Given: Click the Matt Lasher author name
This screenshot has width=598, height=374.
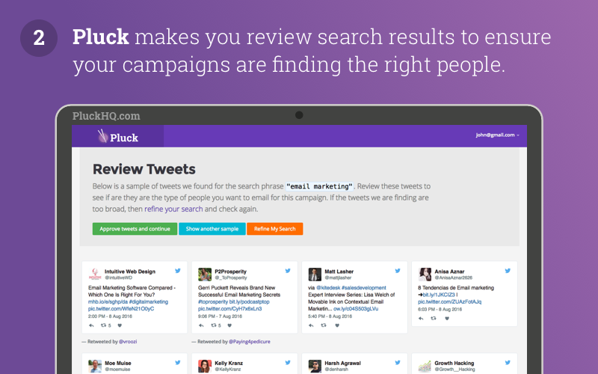Looking at the screenshot, I should [339, 272].
